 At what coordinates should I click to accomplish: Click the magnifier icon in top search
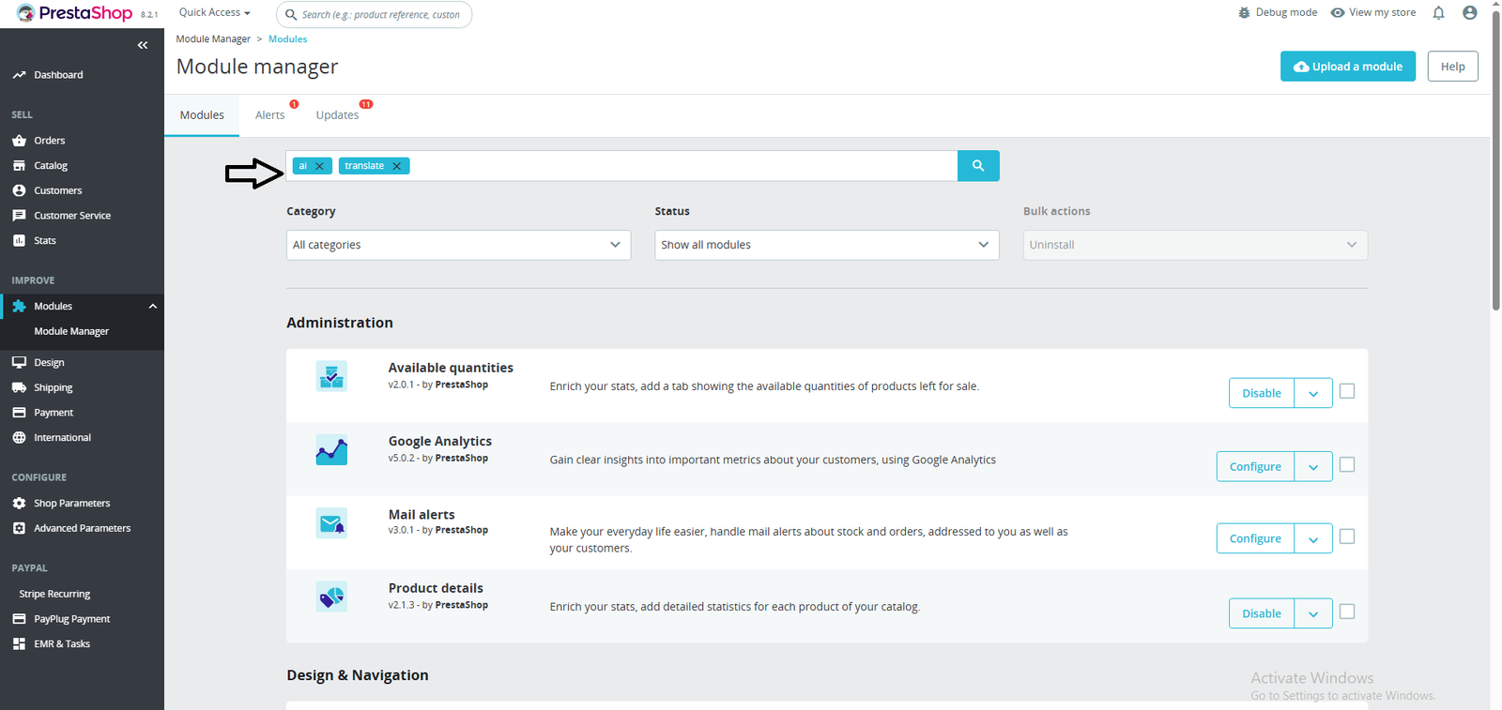click(x=291, y=15)
